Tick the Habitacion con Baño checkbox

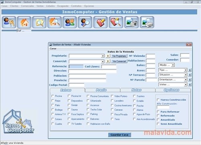click(88, 124)
